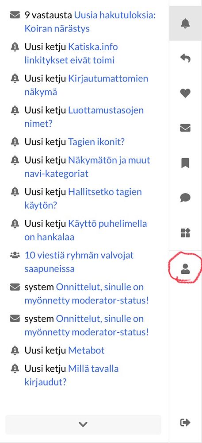Open the bookmarks tab

click(x=185, y=163)
